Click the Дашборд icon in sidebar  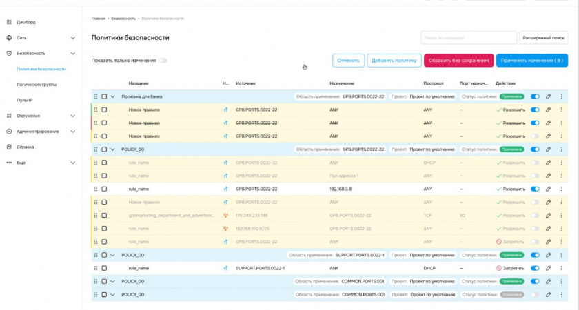coord(9,22)
